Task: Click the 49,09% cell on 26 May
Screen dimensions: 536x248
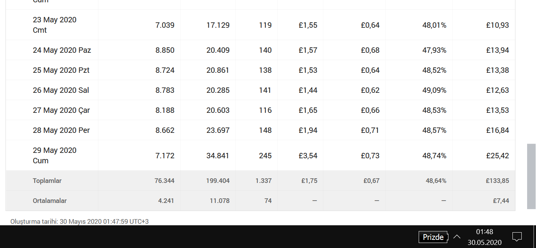Action: coord(434,90)
